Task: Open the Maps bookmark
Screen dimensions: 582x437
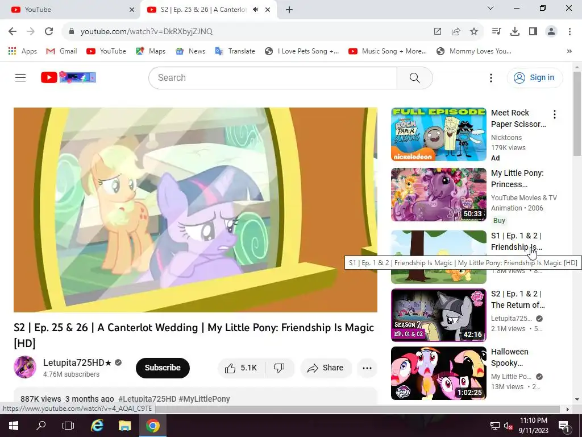Action: point(151,51)
